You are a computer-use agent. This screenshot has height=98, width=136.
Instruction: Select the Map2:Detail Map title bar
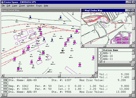point(41,10)
